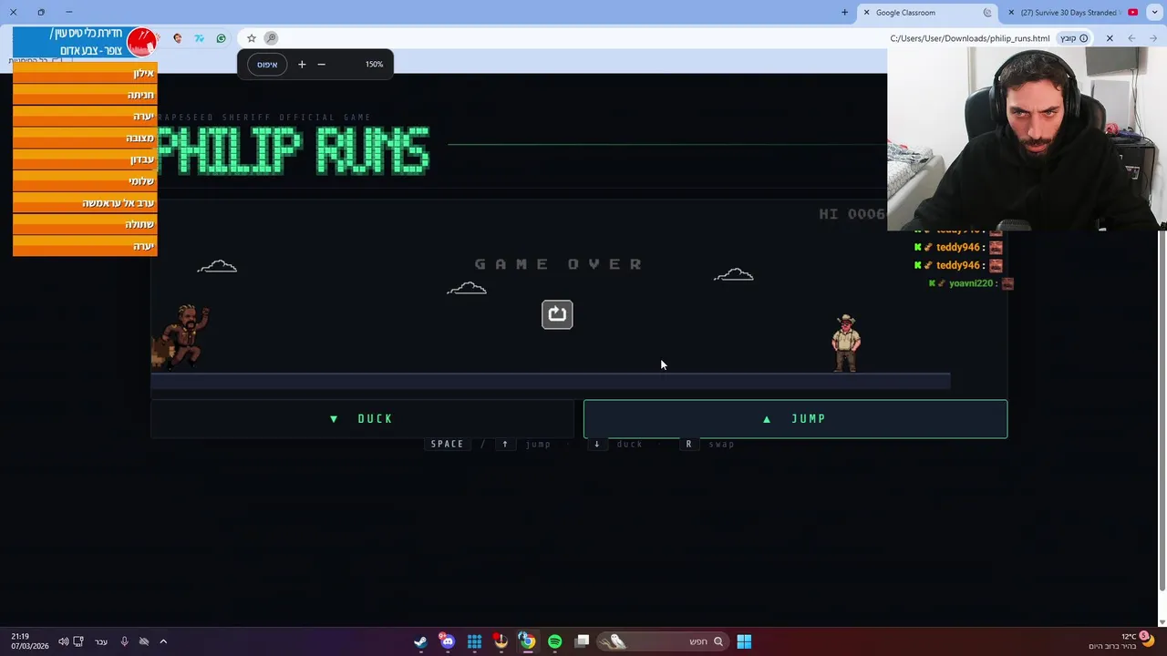The width and height of the screenshot is (1167, 656).
Task: Open the volume tray icon
Action: click(x=64, y=641)
